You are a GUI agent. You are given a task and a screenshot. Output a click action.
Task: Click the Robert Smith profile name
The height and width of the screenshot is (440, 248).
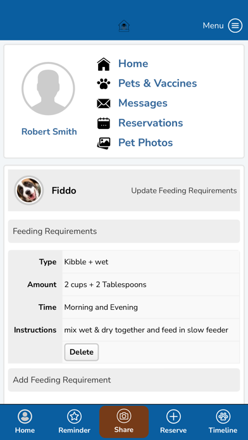49,131
